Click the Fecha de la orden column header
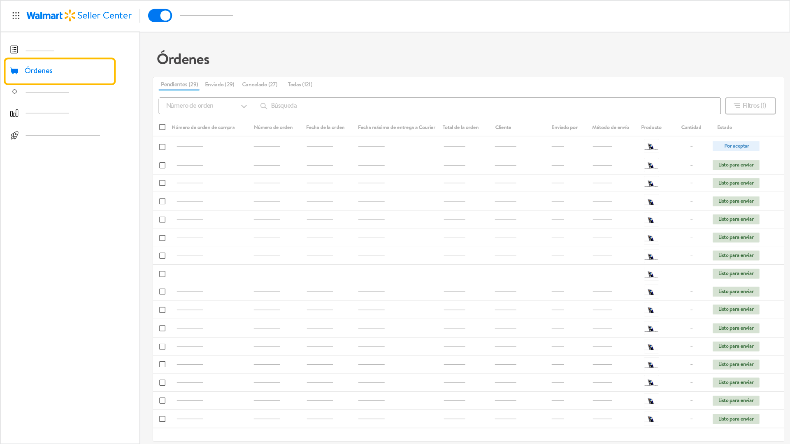790x444 pixels. (x=325, y=127)
